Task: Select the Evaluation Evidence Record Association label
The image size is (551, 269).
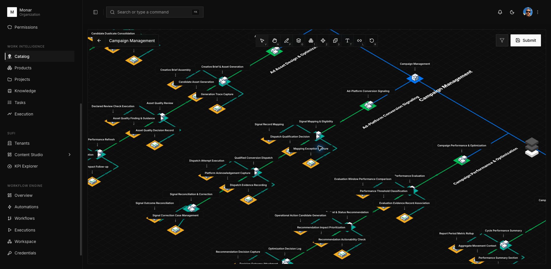Action: coord(404,203)
